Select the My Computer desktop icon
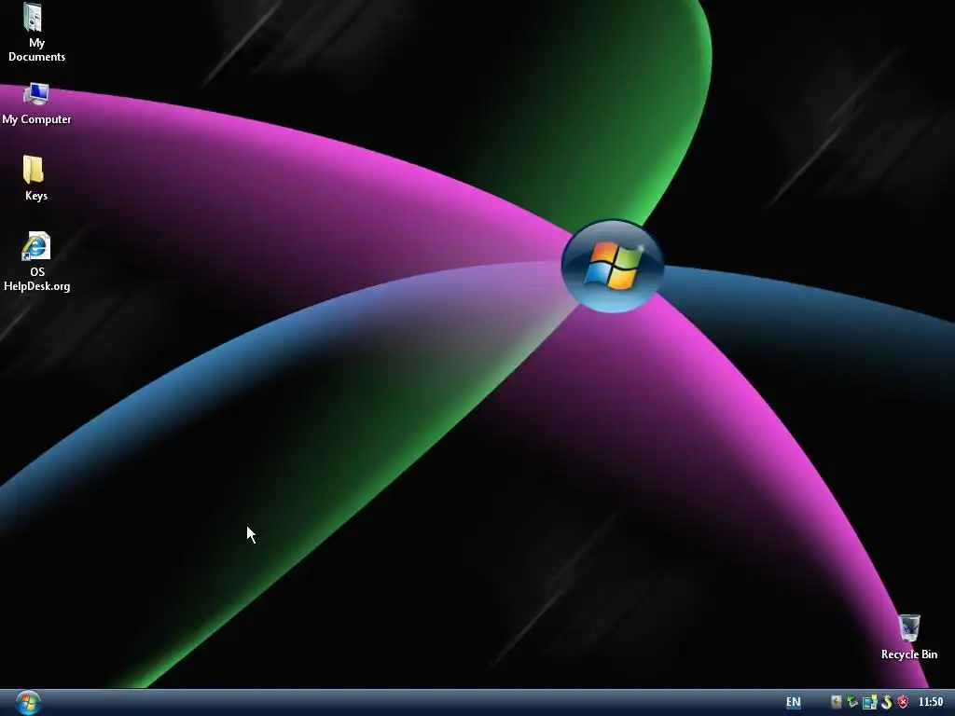The height and width of the screenshot is (716, 955). click(36, 104)
